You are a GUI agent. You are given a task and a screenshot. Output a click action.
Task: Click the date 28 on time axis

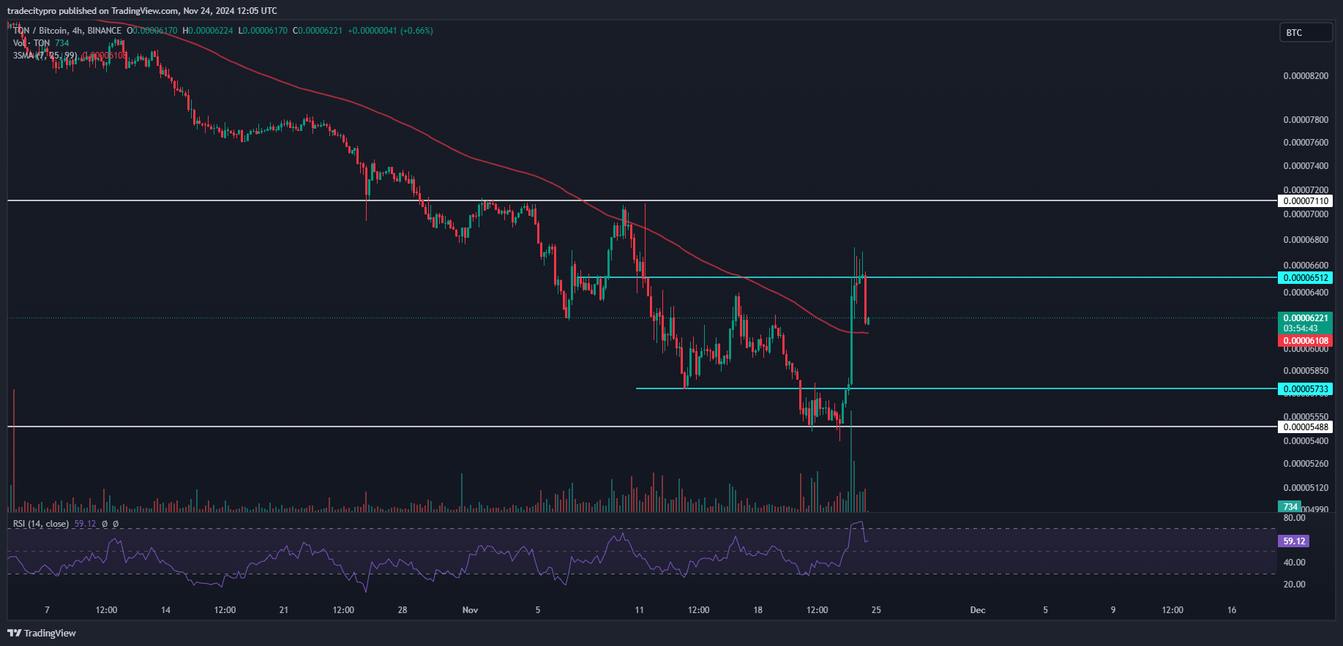click(x=403, y=610)
